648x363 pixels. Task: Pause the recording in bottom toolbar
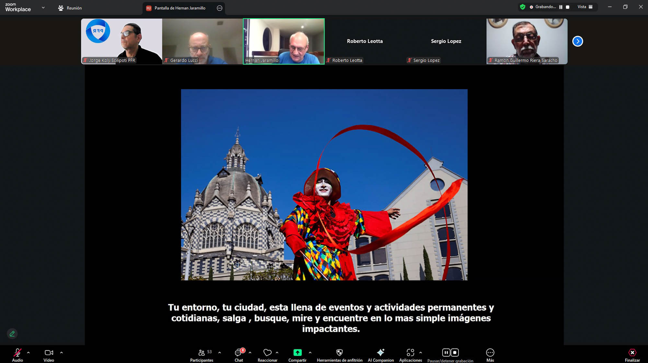(446, 353)
